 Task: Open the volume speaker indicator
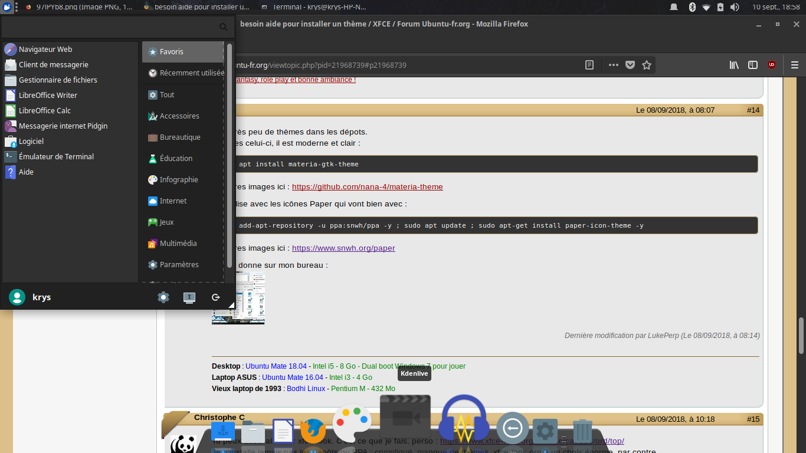(x=735, y=7)
